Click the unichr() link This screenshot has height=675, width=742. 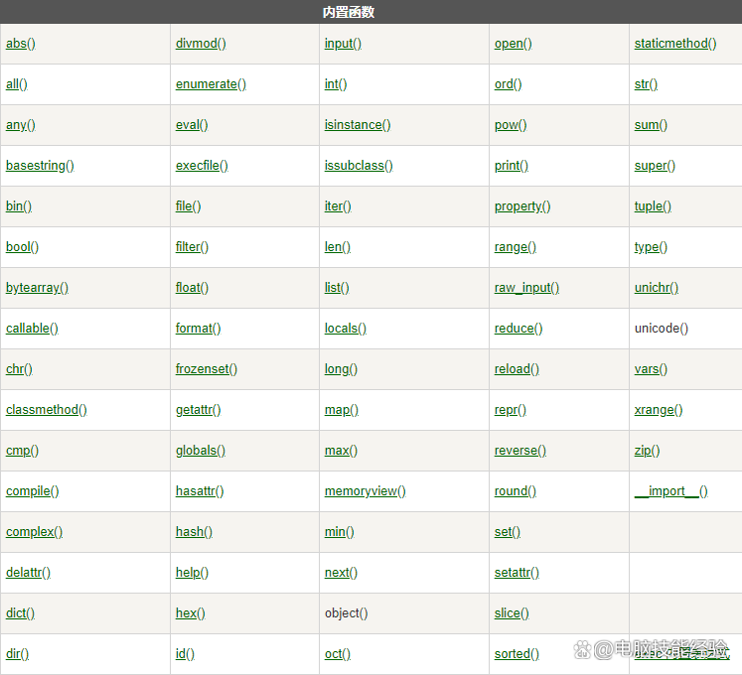pyautogui.click(x=656, y=288)
